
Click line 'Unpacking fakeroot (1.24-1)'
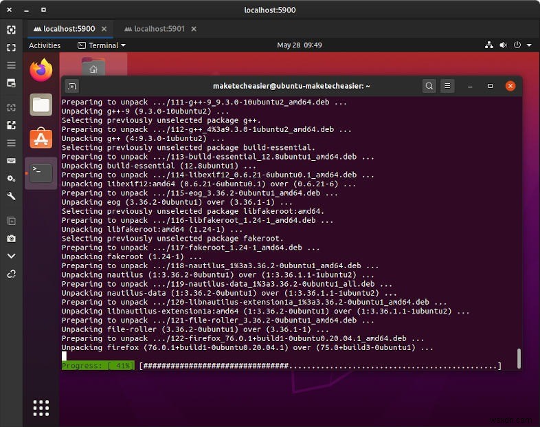point(131,256)
